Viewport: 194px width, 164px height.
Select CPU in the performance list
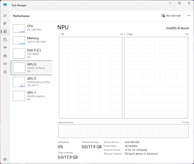pos(32,28)
